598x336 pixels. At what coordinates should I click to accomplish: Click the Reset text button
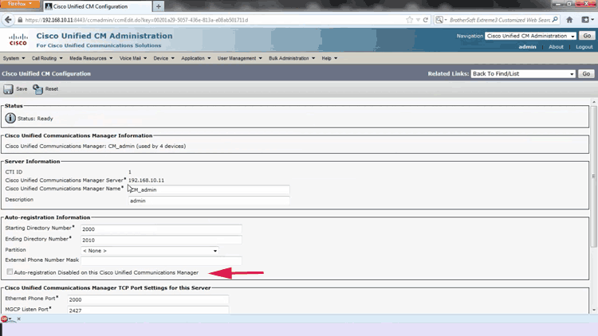pyautogui.click(x=52, y=88)
